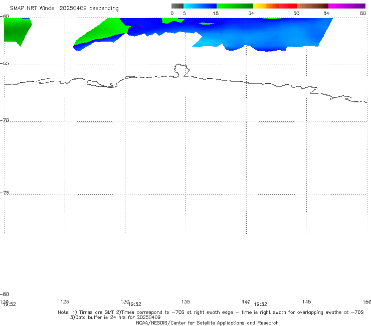The height and width of the screenshot is (326, 371).
Task: Click the longitude label '125'
Action: 65,301
